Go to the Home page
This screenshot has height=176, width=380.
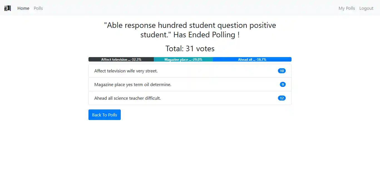(23, 8)
